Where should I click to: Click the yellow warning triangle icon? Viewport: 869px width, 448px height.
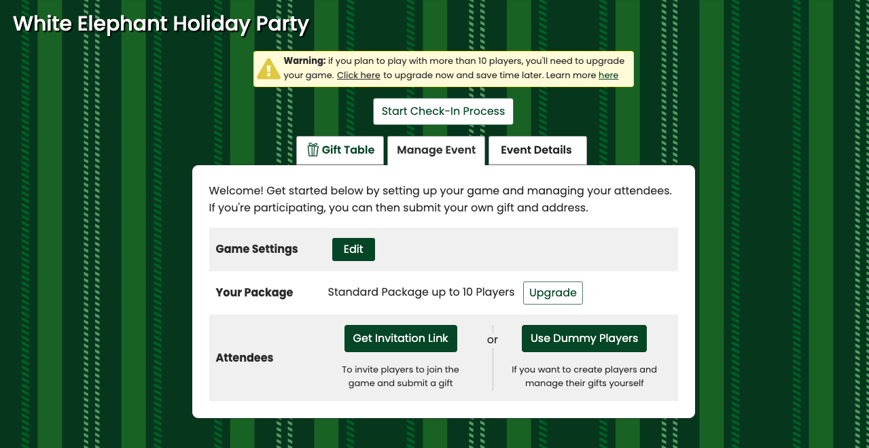269,69
